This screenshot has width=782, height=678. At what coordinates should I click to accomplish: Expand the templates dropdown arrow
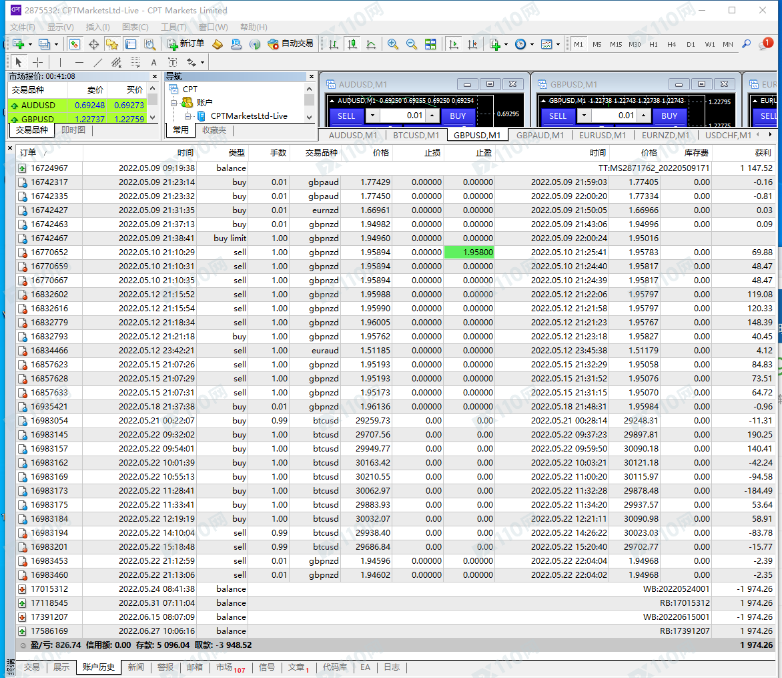point(558,44)
